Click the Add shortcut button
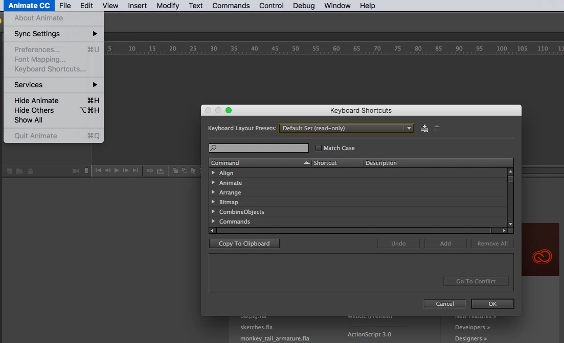Viewport: 564px width, 343px height. [445, 243]
